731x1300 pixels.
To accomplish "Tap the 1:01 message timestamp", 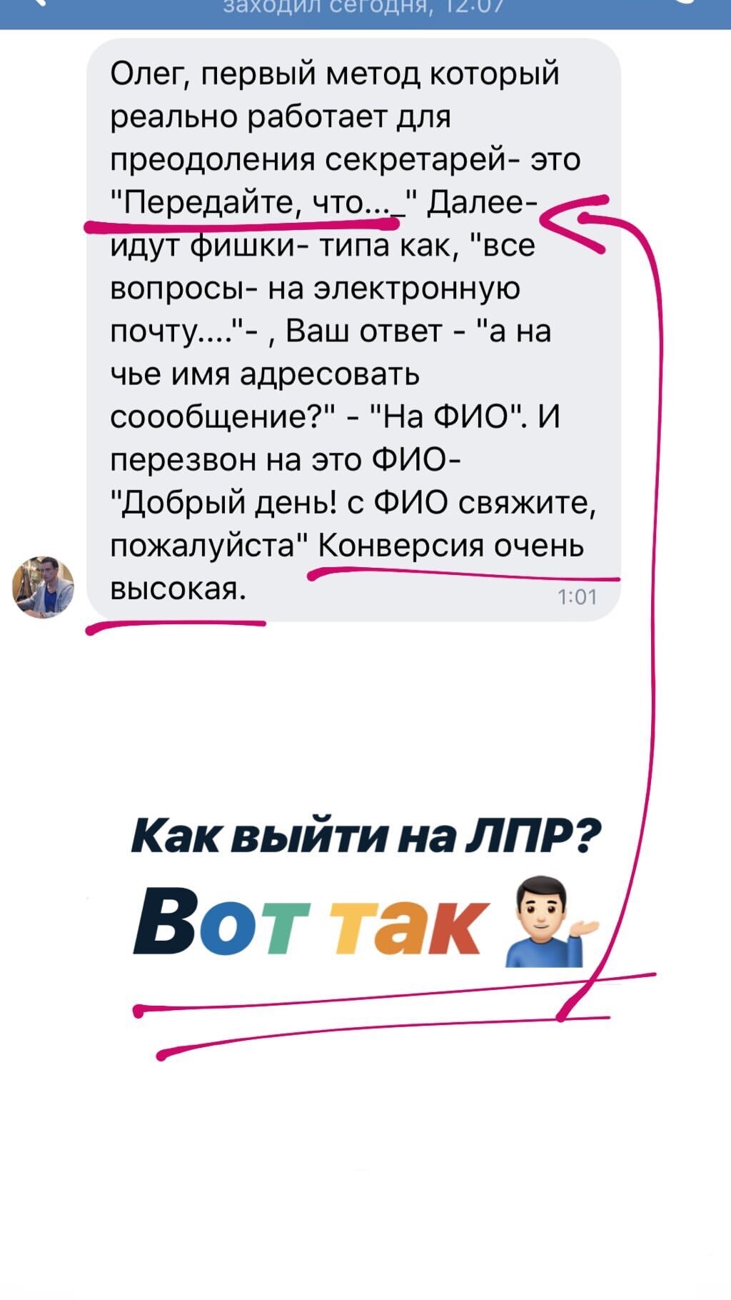I will pos(577,596).
